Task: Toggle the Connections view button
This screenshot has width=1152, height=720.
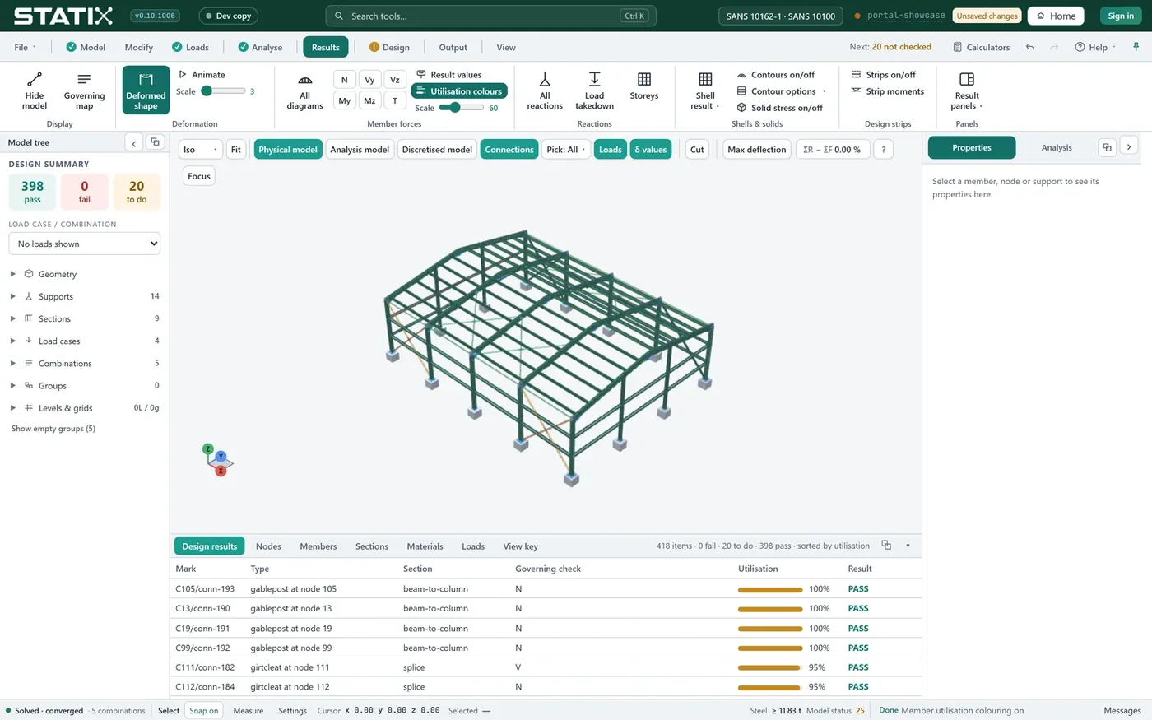Action: click(509, 150)
